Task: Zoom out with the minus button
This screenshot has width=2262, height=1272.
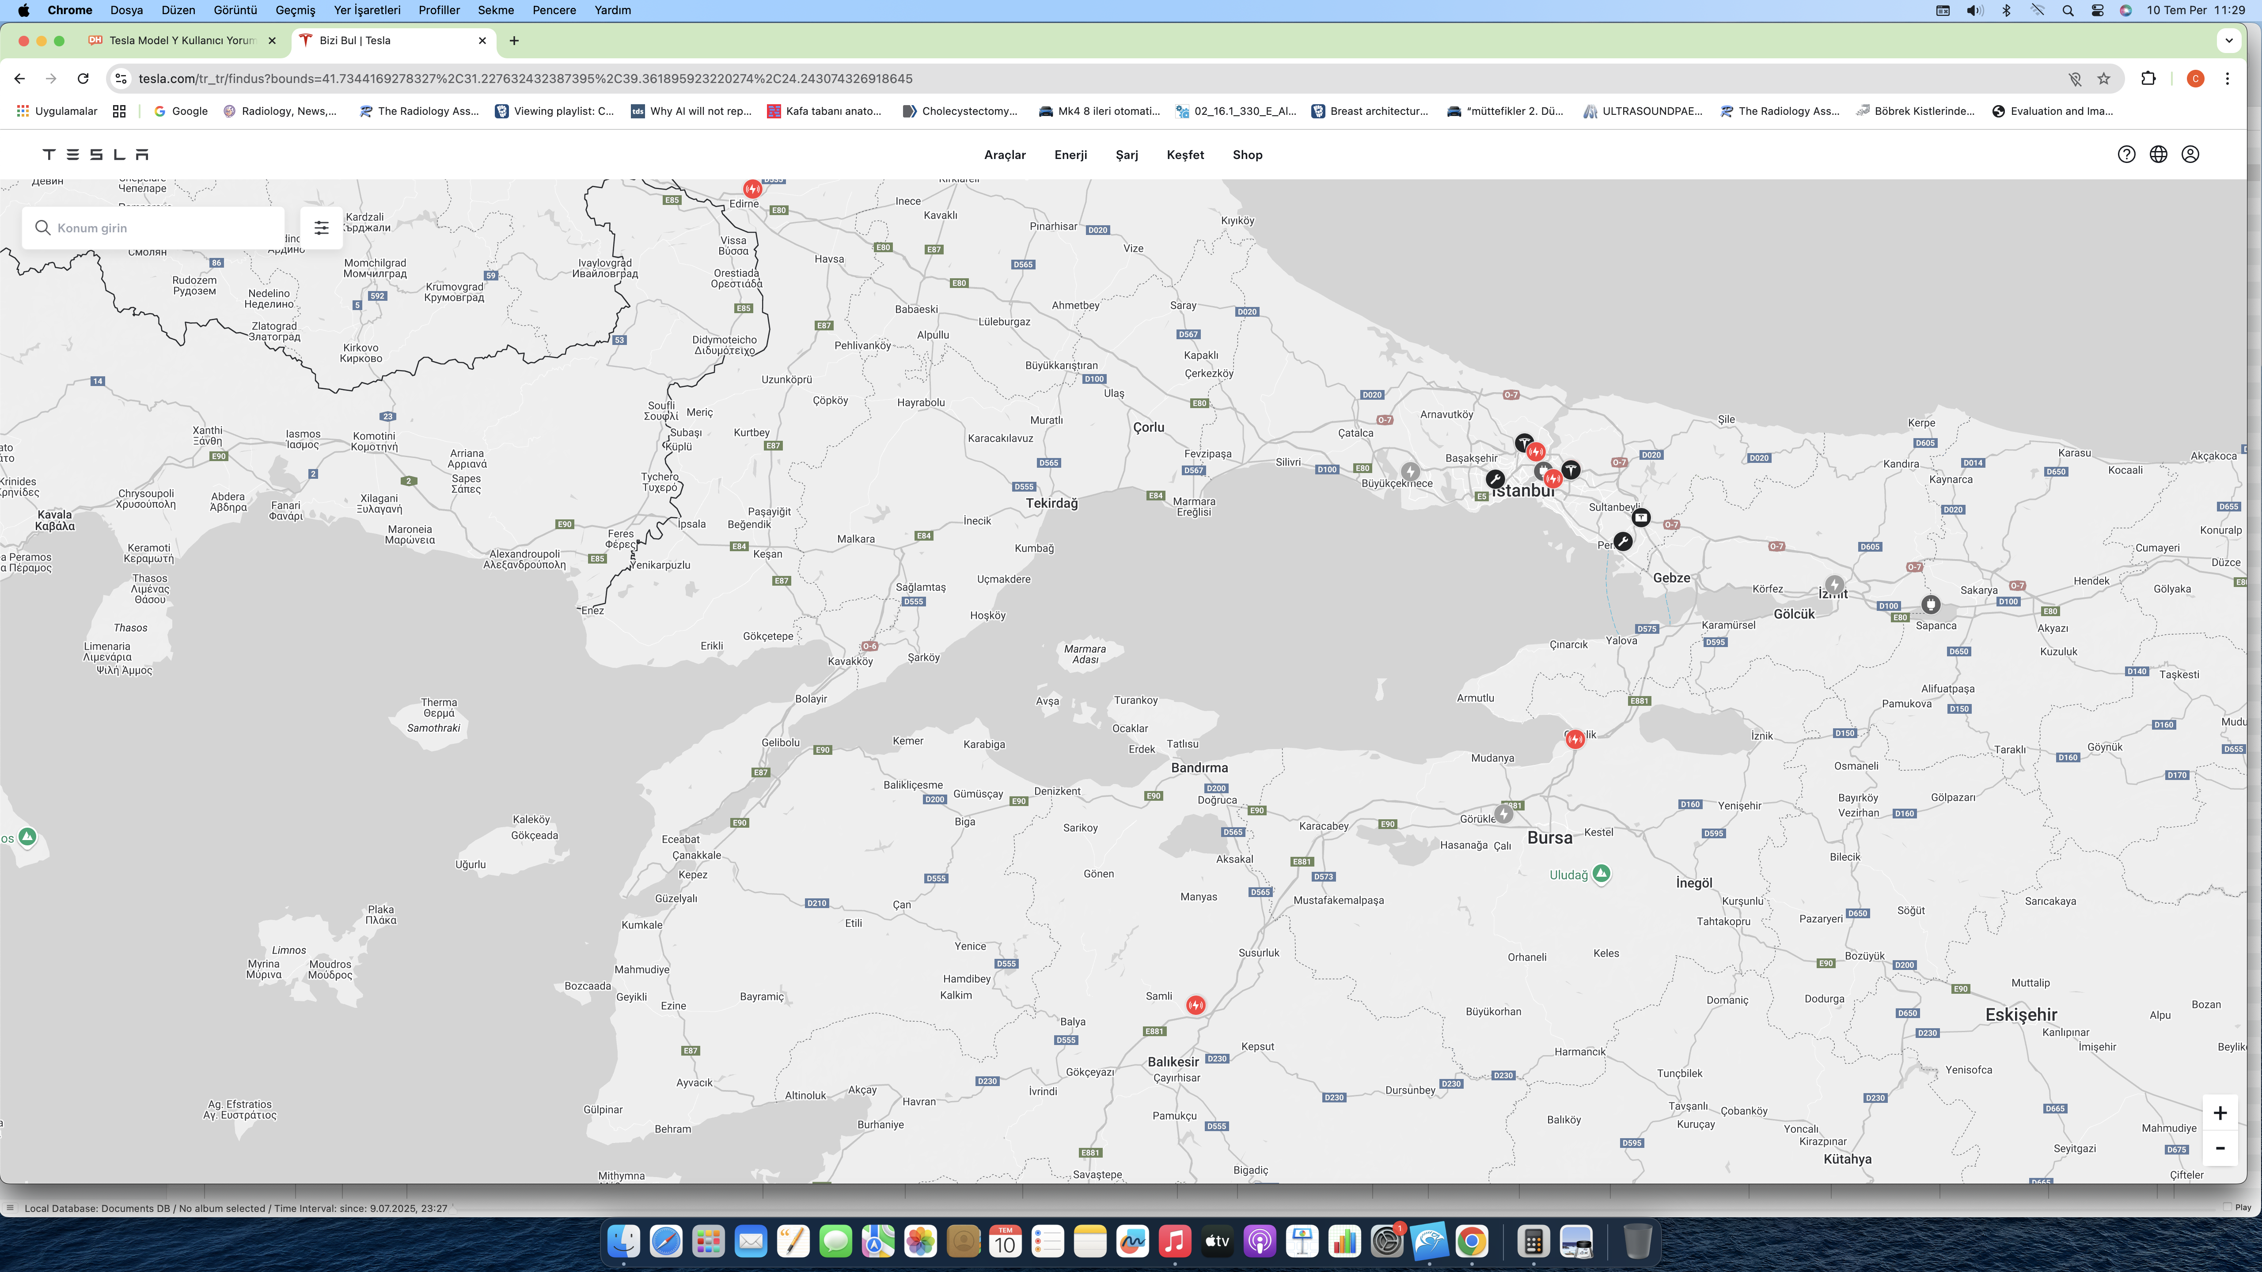Action: click(2220, 1148)
